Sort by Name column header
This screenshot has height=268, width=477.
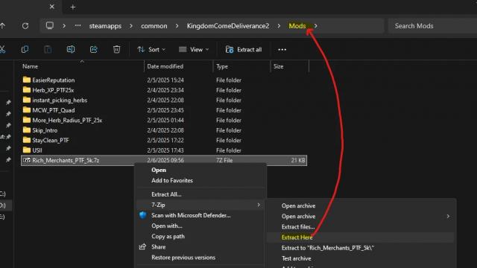[30, 66]
